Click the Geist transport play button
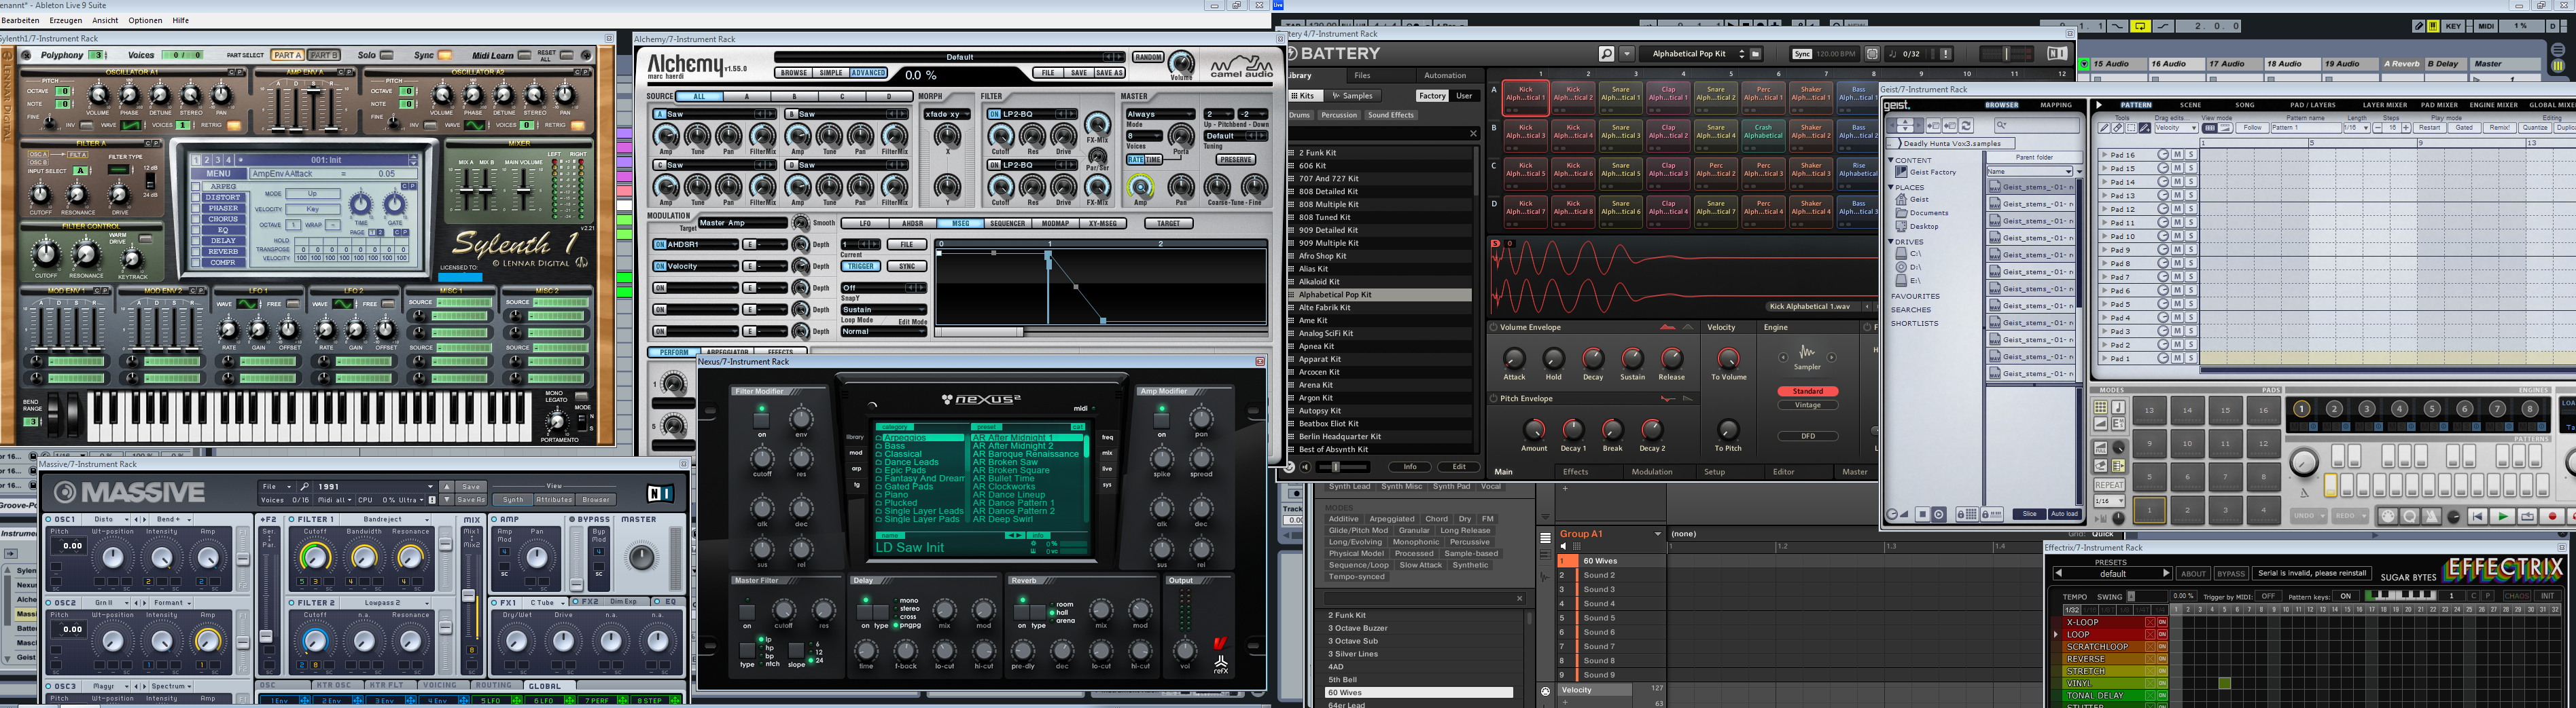The image size is (2576, 708). 2503,517
